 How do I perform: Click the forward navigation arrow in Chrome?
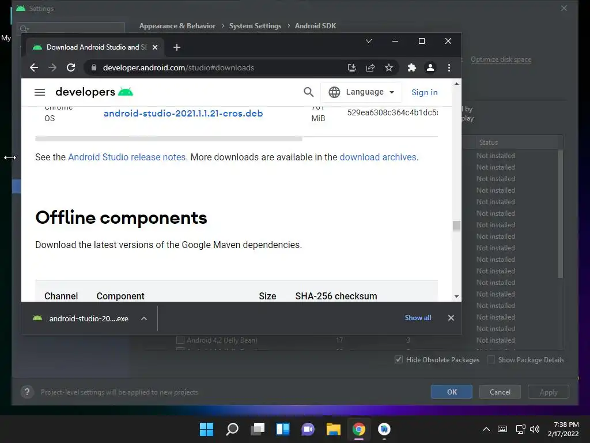pos(52,68)
